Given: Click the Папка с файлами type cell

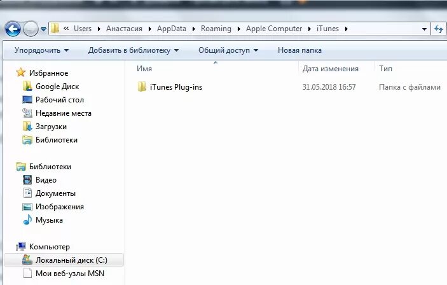Looking at the screenshot, I should click(x=409, y=87).
